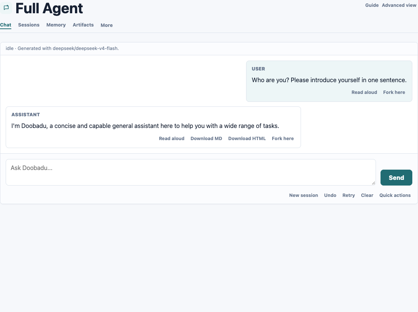Screen dimensions: 418x312
Task: Click the textarea resize grip
Action: coord(373,183)
